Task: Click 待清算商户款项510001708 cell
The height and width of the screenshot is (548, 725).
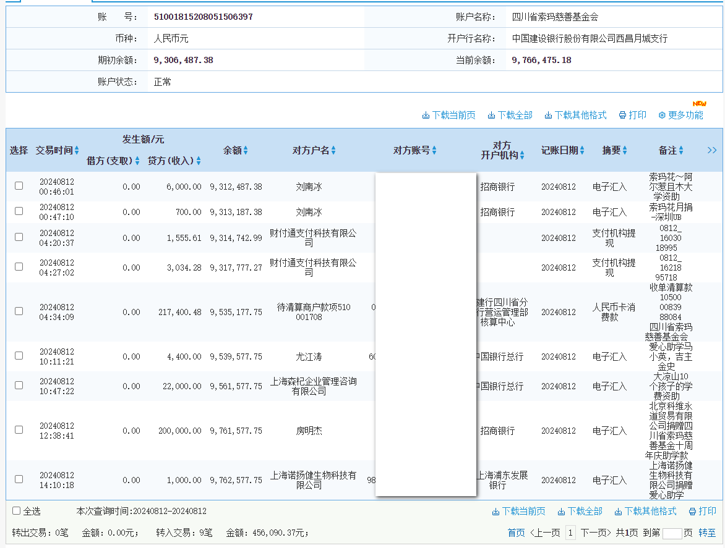Action: coord(313,312)
